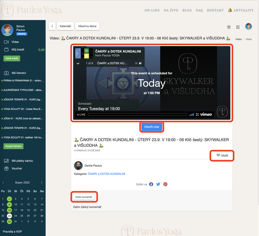Select August 2 in the calendar
Screen dimensions: 259x236
click(x=9, y=199)
